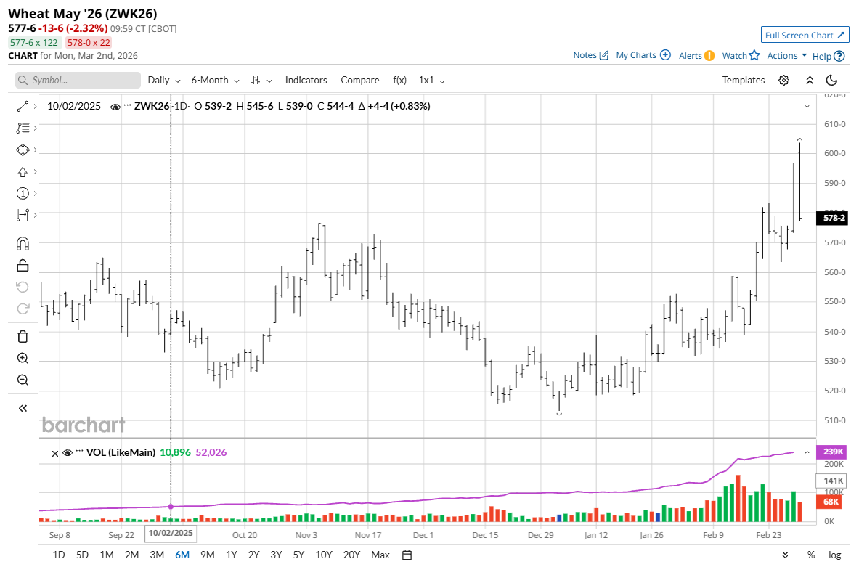The width and height of the screenshot is (859, 575).
Task: Select the trend line drawing tool
Action: tap(23, 106)
